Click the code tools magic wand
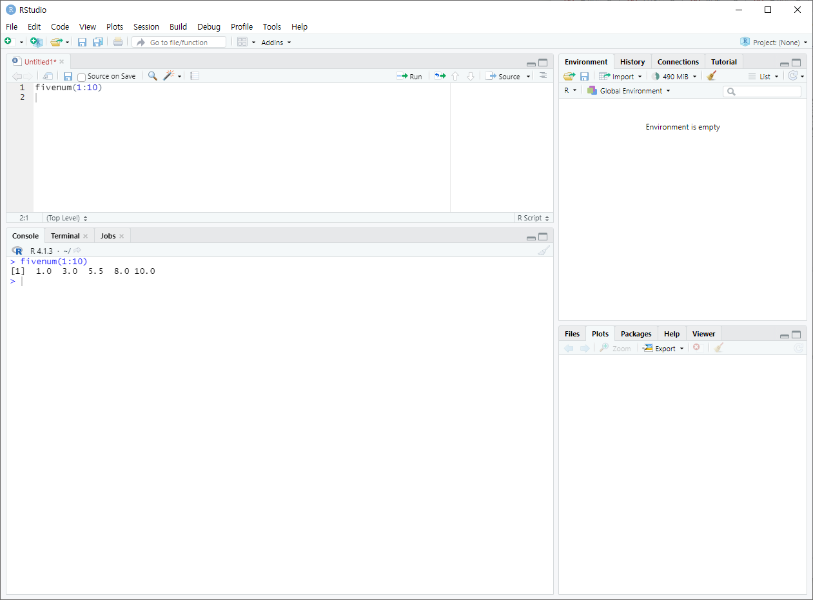Image resolution: width=813 pixels, height=600 pixels. click(x=169, y=76)
